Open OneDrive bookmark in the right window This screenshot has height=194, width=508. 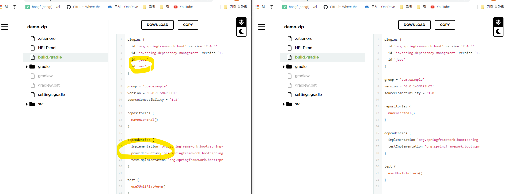click(x=380, y=7)
